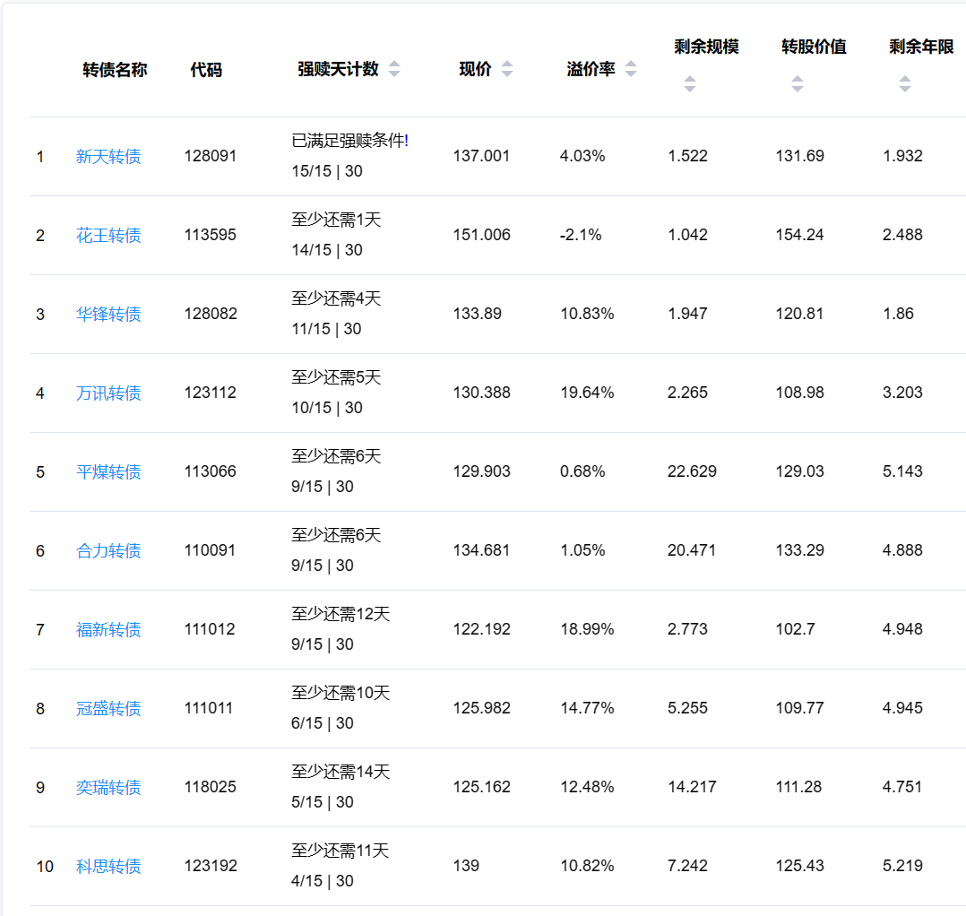Click the 已满足强赎条件! status text
This screenshot has height=916, width=966.
coord(349,141)
